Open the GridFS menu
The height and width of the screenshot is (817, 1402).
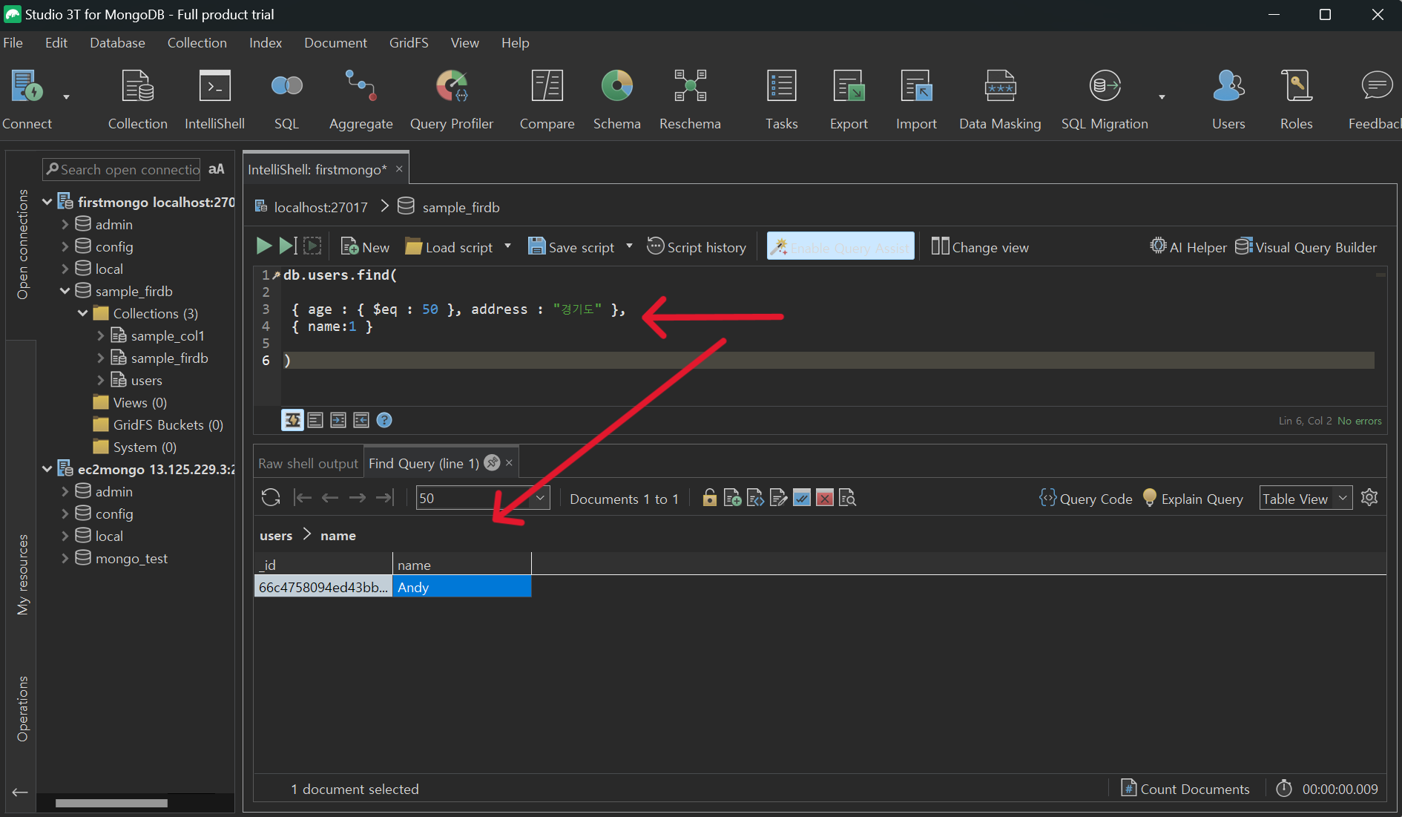click(409, 43)
